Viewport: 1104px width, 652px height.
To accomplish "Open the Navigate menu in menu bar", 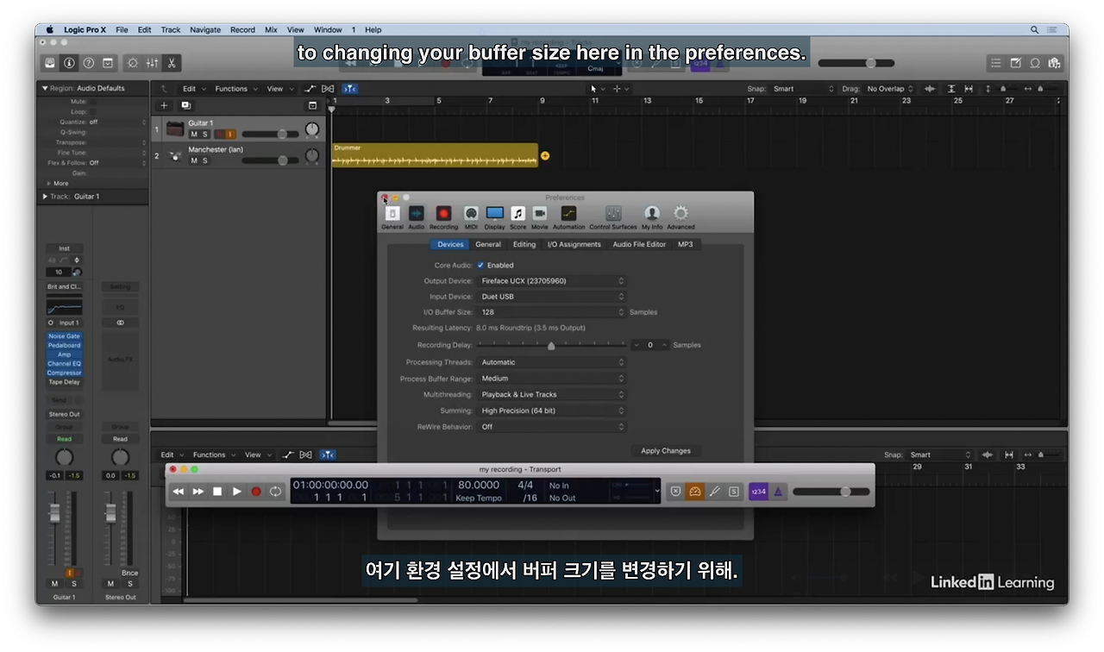I will point(205,29).
